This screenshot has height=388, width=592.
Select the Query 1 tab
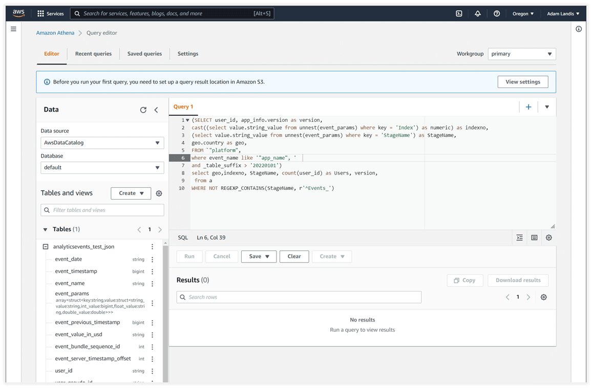(183, 107)
